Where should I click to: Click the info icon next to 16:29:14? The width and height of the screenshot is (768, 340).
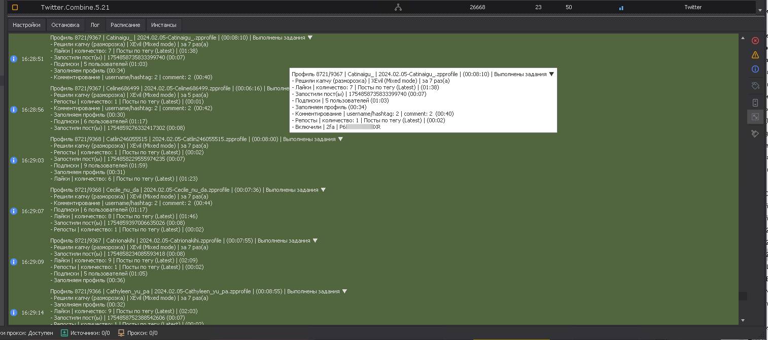(14, 313)
